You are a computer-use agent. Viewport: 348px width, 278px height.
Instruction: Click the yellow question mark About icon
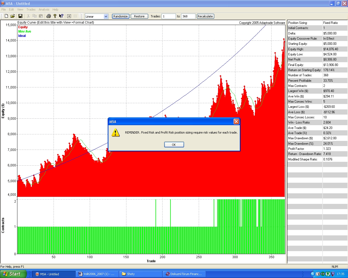55,16
